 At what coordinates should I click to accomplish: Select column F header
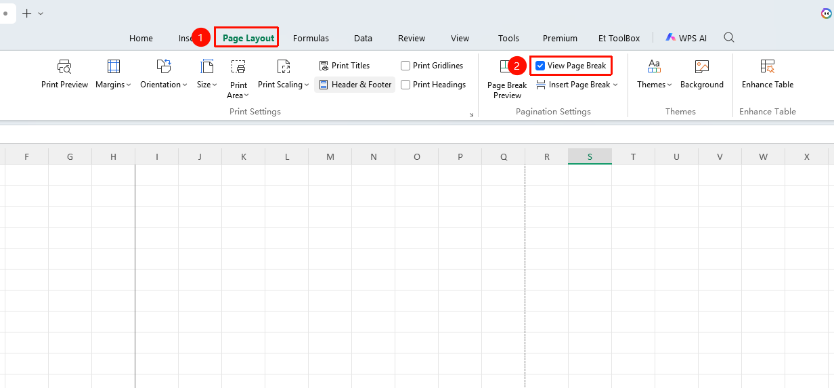coord(26,156)
